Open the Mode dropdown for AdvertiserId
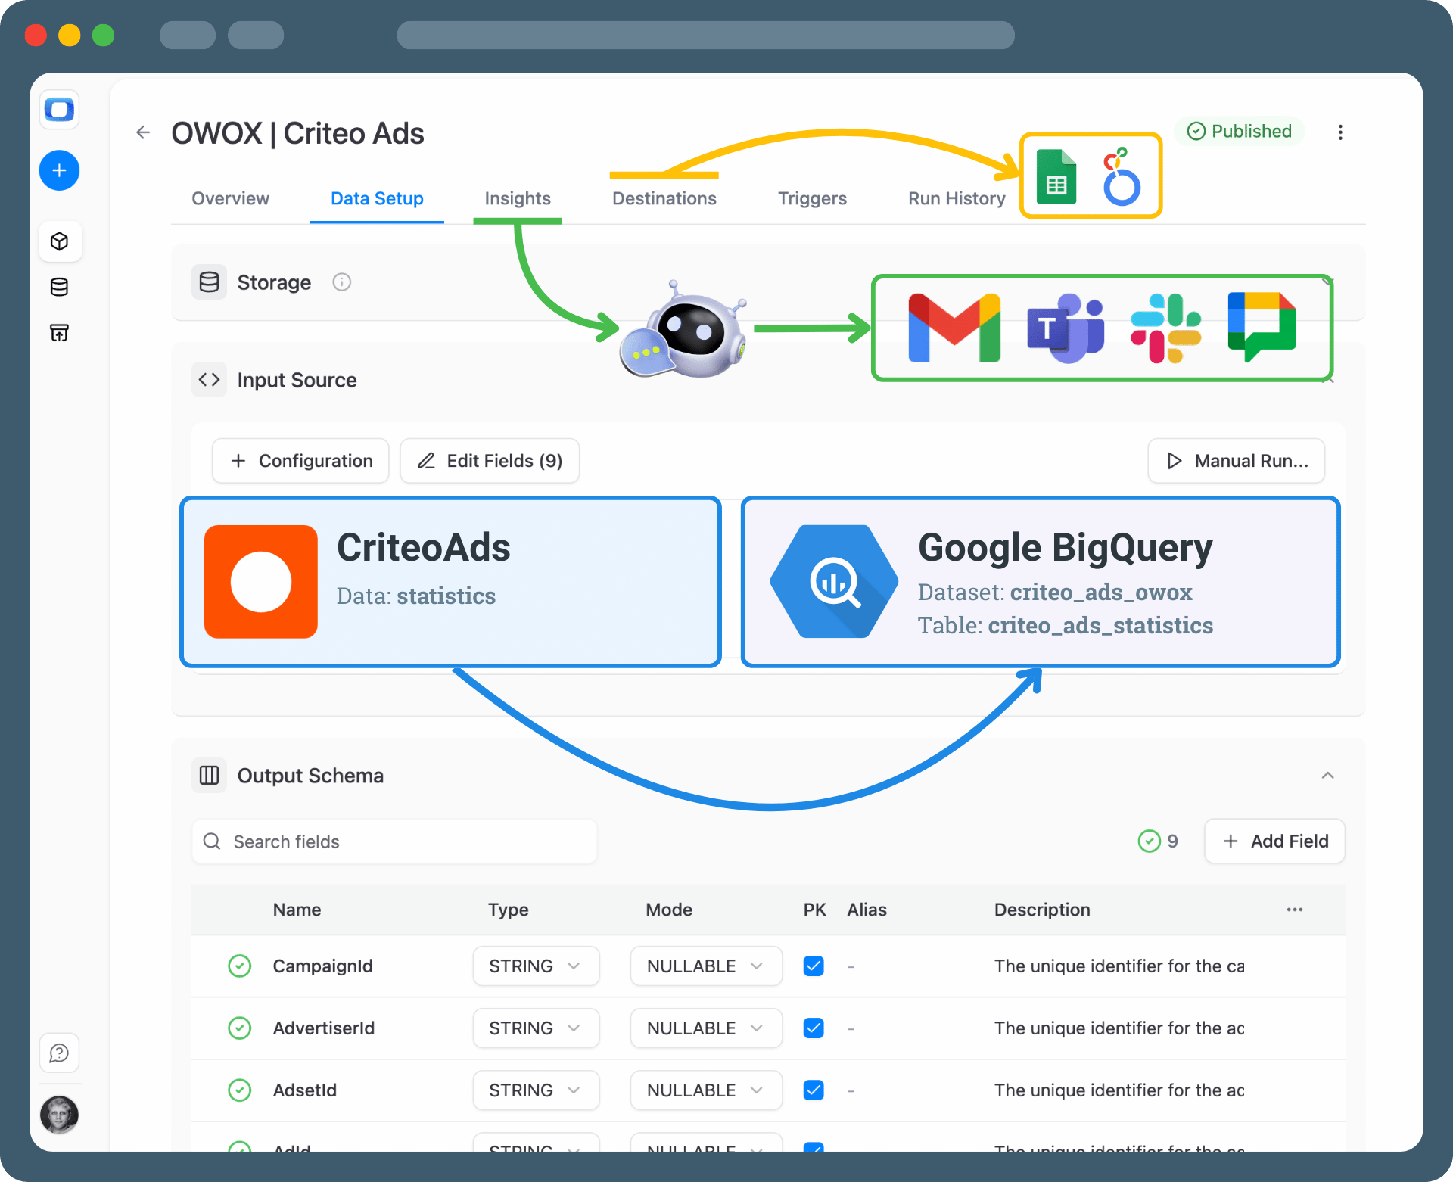Screen dimensions: 1453x1182 click(x=705, y=1028)
